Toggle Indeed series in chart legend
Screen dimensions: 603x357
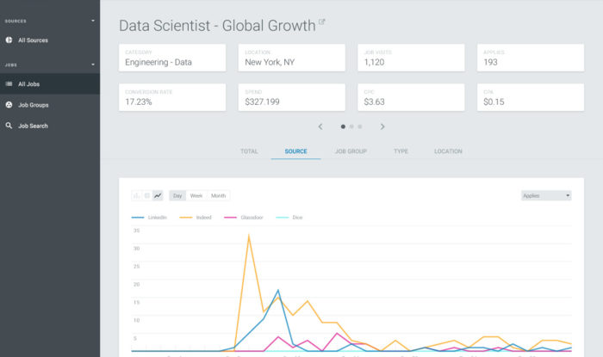click(196, 218)
